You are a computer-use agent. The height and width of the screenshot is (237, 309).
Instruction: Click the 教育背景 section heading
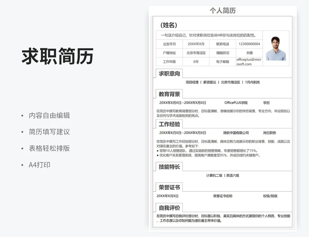coord(169,94)
